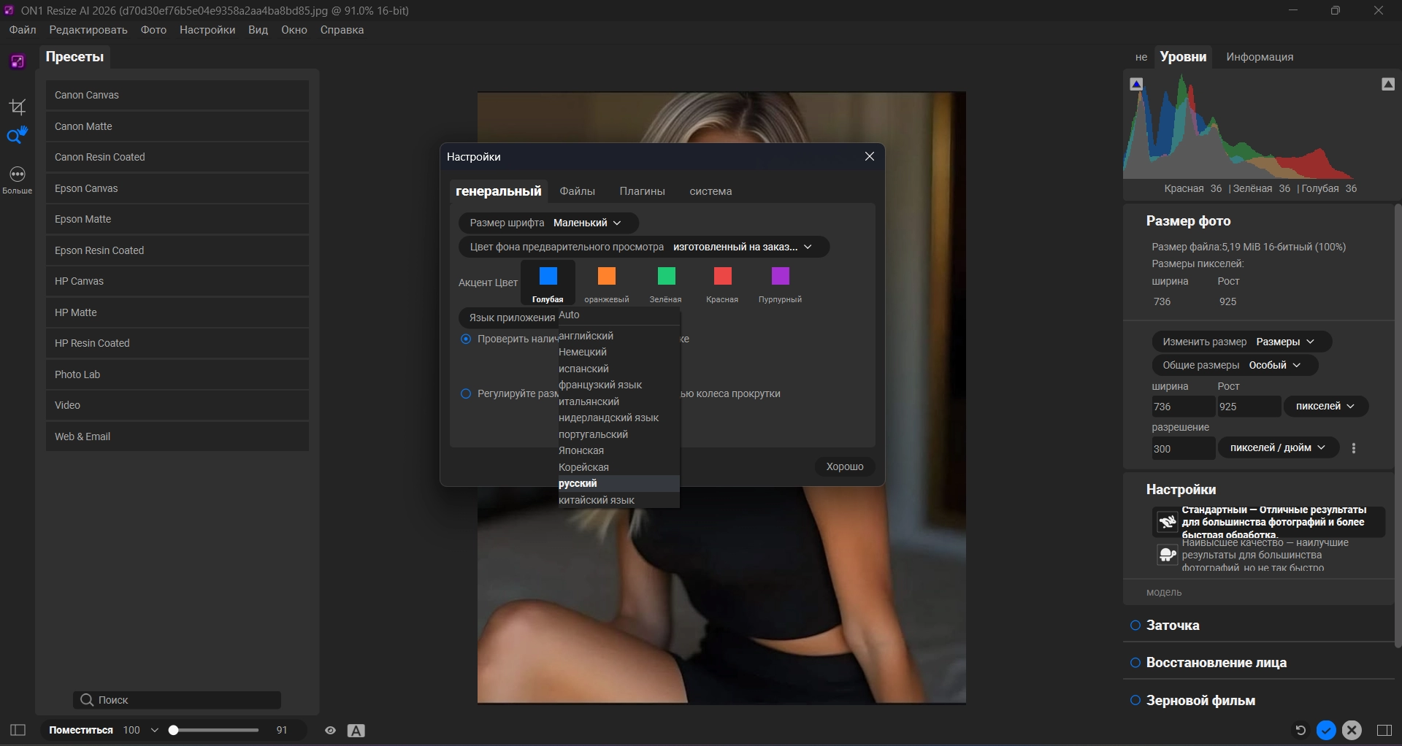Viewport: 1402px width, 746px height.
Task: Open the пикселей units dropdown
Action: (x=1325, y=407)
